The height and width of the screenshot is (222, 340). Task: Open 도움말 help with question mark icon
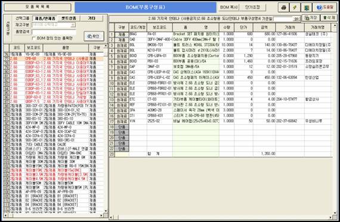click(324, 7)
